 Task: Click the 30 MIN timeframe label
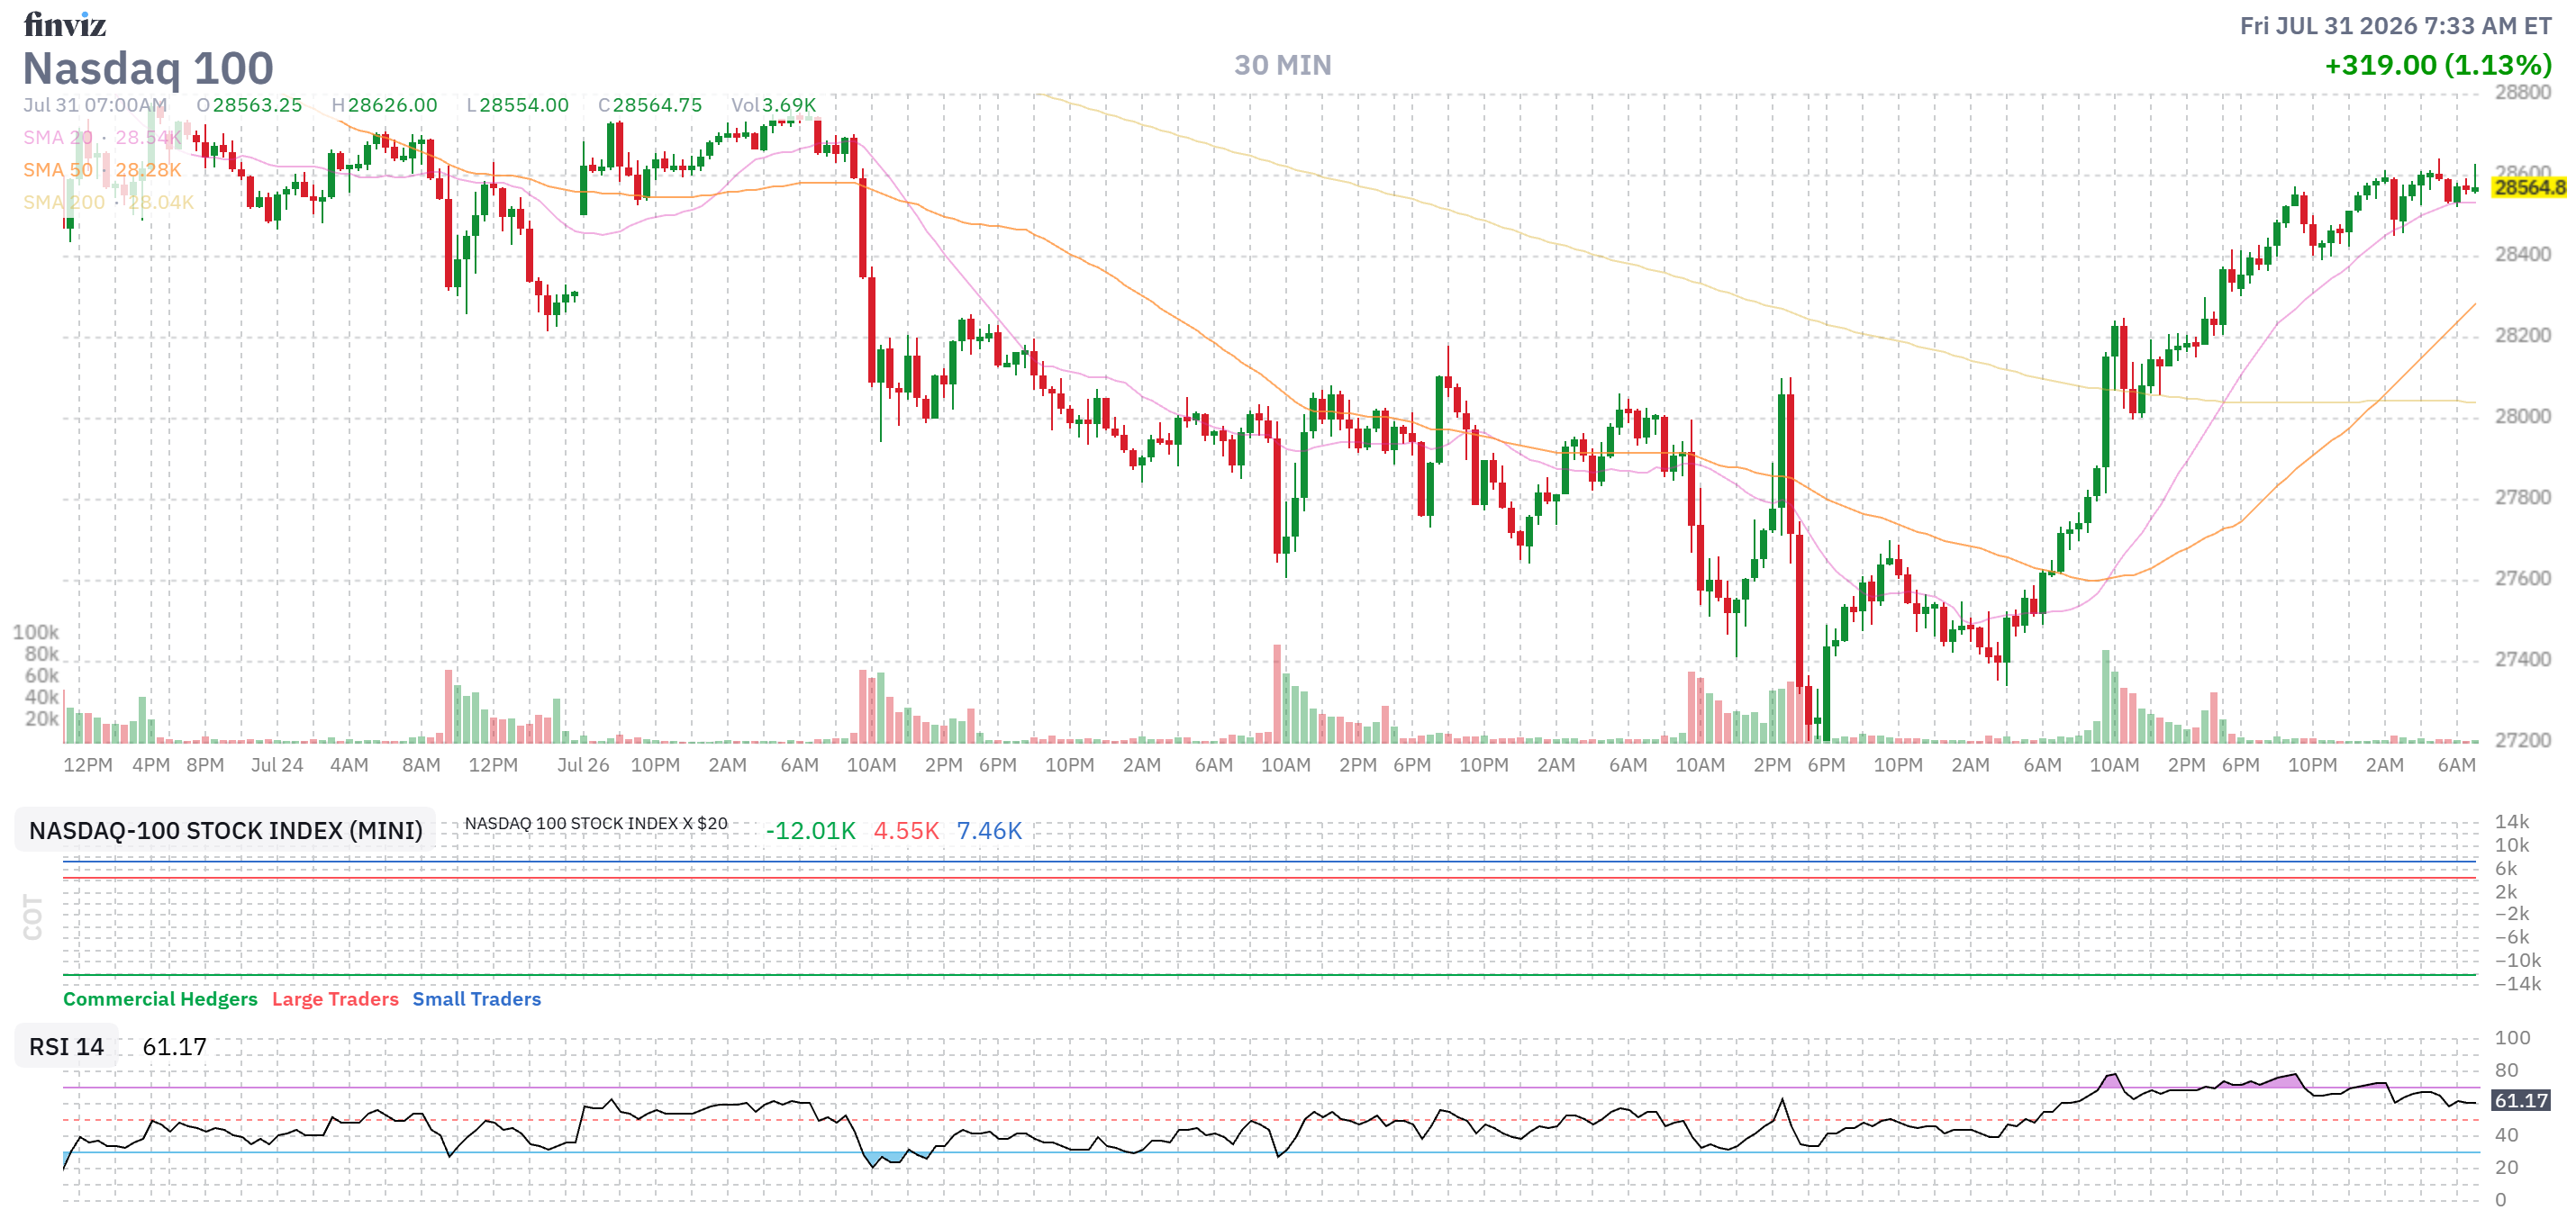[1282, 65]
